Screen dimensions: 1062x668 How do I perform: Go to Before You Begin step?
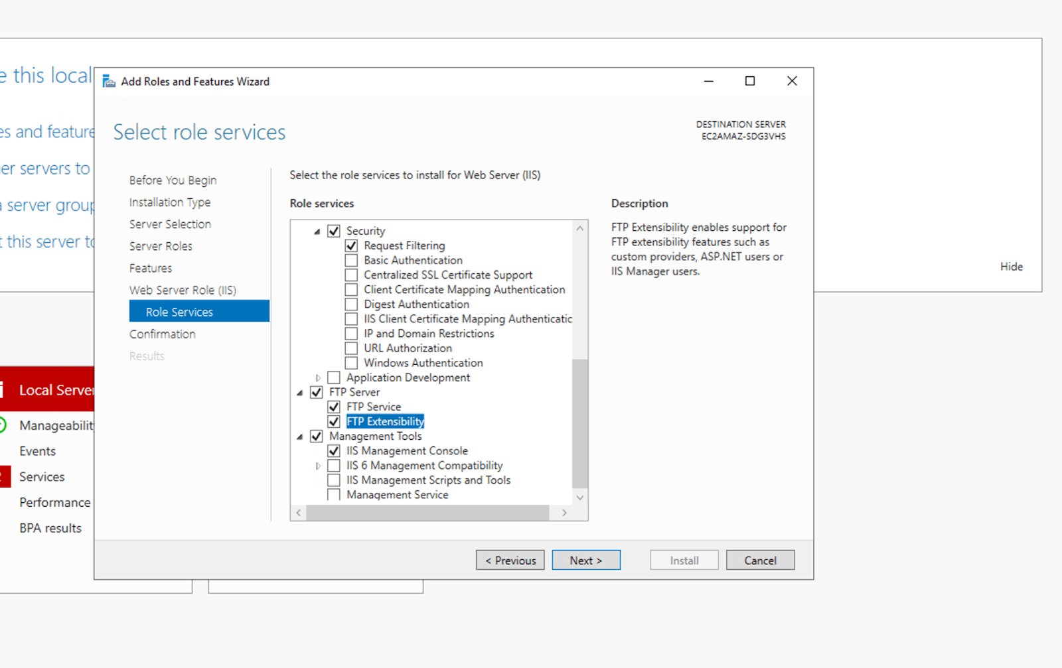pos(173,180)
